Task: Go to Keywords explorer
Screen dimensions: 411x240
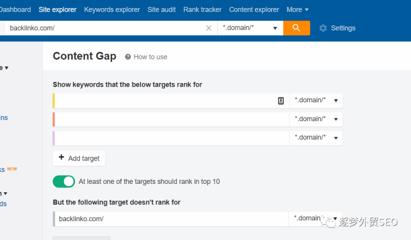Action: coord(112,10)
